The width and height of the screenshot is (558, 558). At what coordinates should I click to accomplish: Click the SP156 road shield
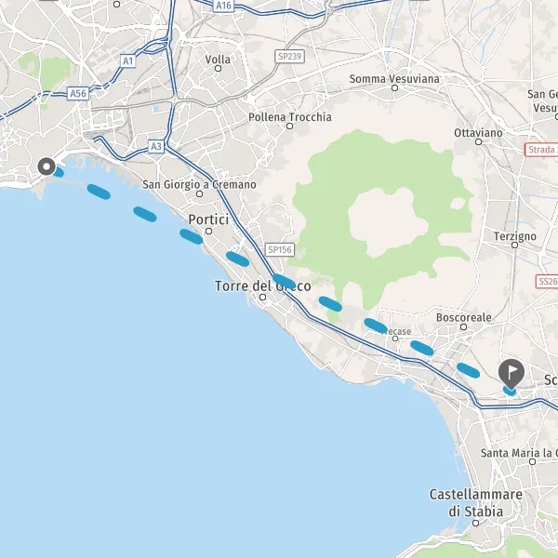click(280, 249)
